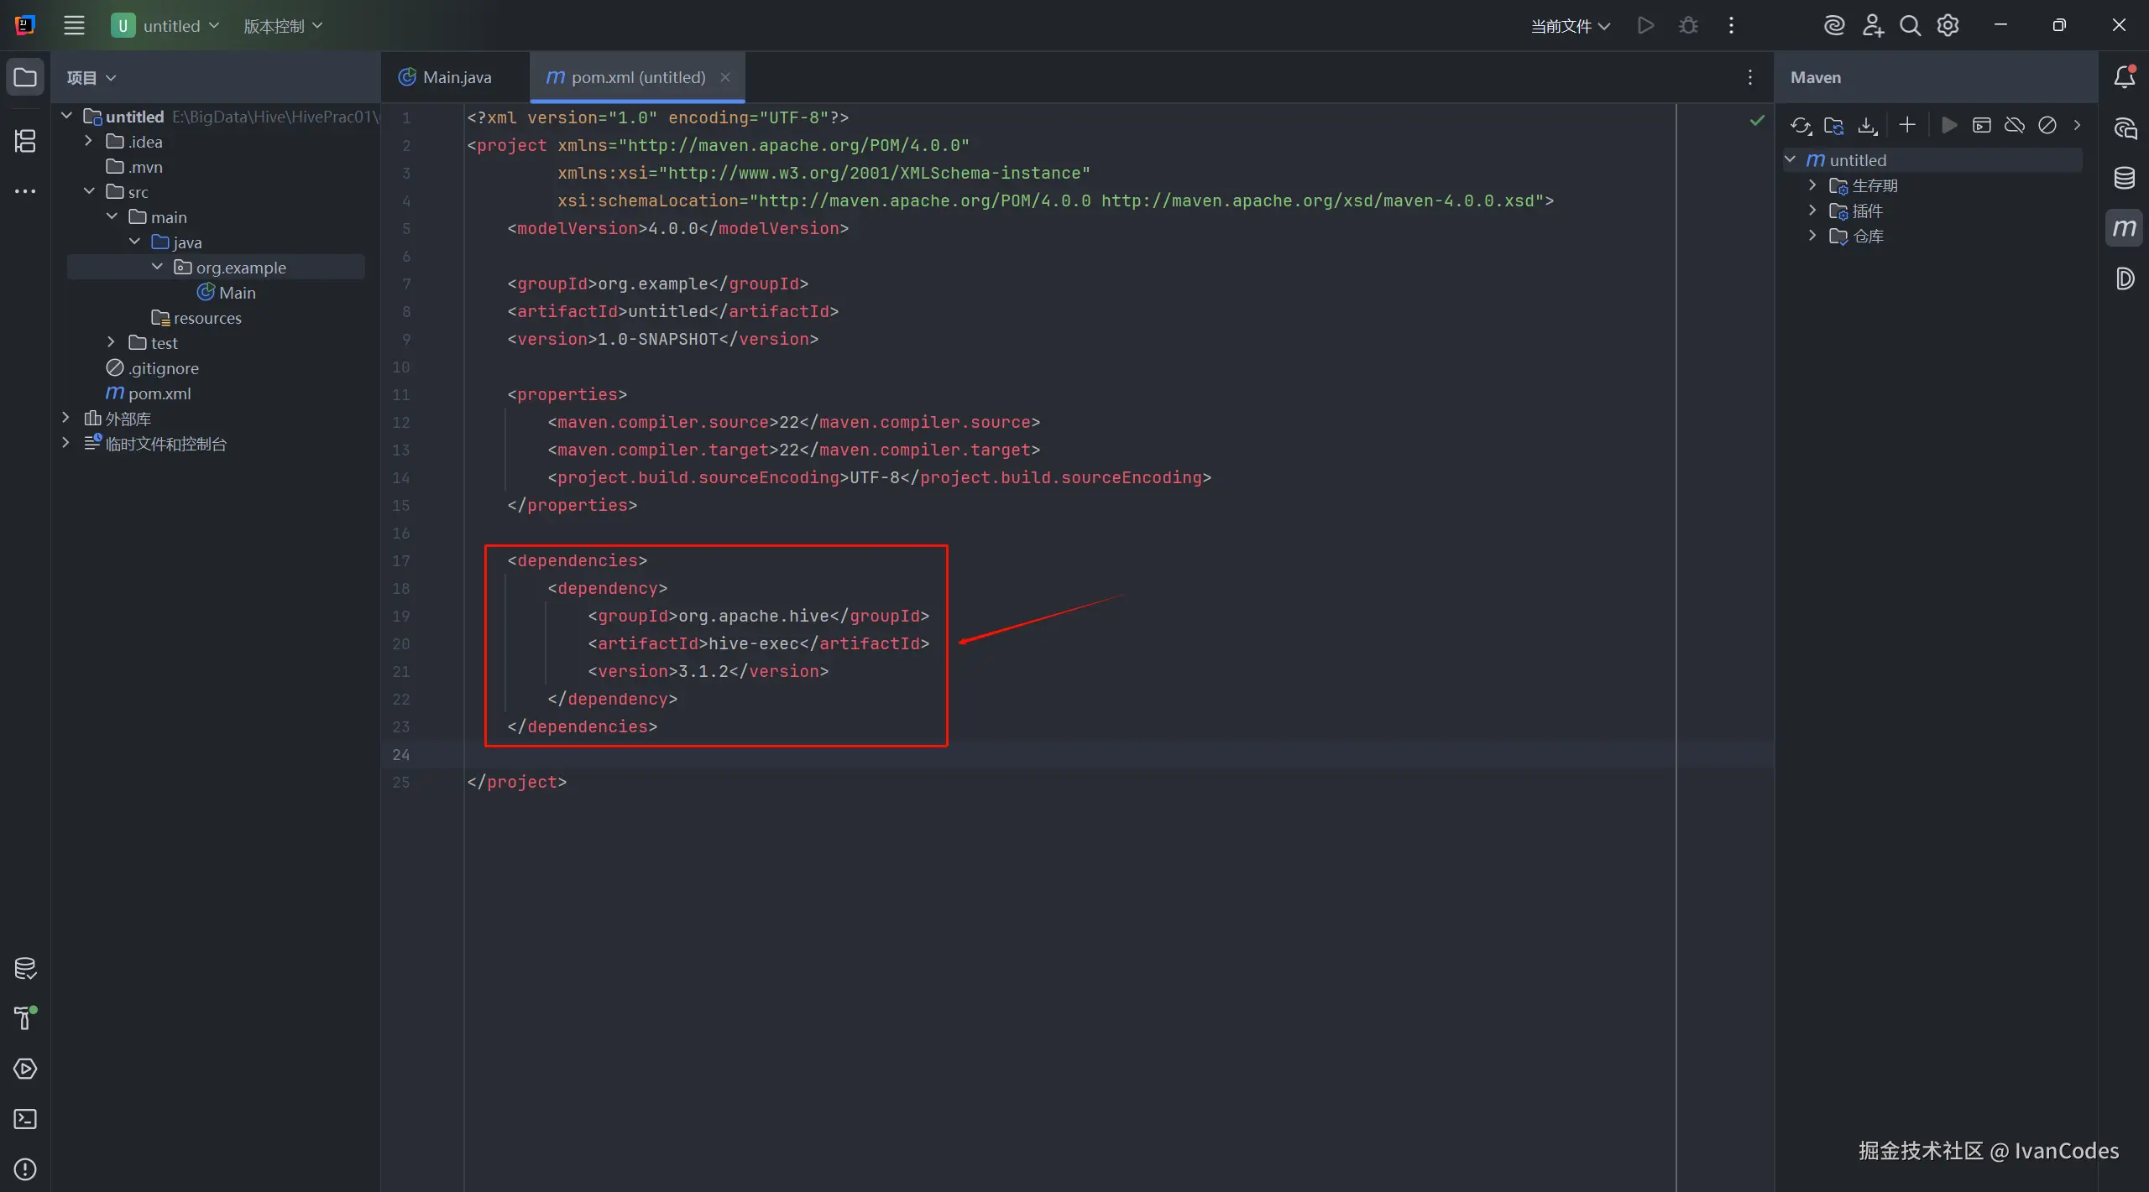Reload all Maven projects icon
The width and height of the screenshot is (2149, 1192).
click(x=1800, y=126)
